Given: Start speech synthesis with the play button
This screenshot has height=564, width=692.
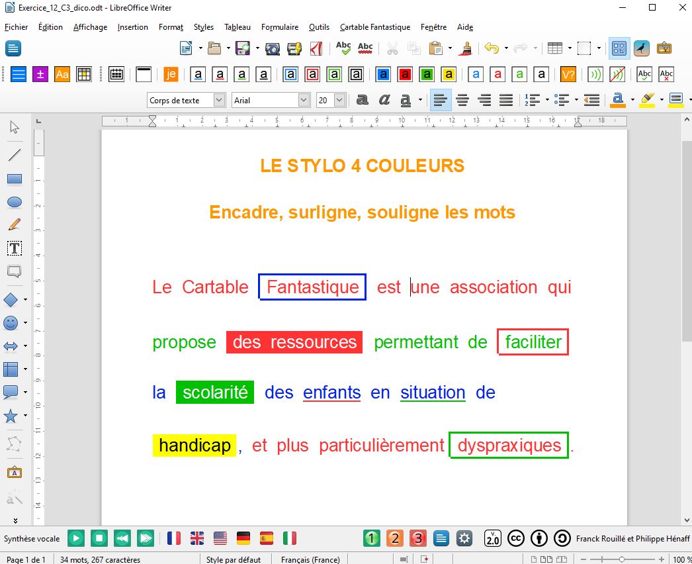Looking at the screenshot, I should click(76, 538).
